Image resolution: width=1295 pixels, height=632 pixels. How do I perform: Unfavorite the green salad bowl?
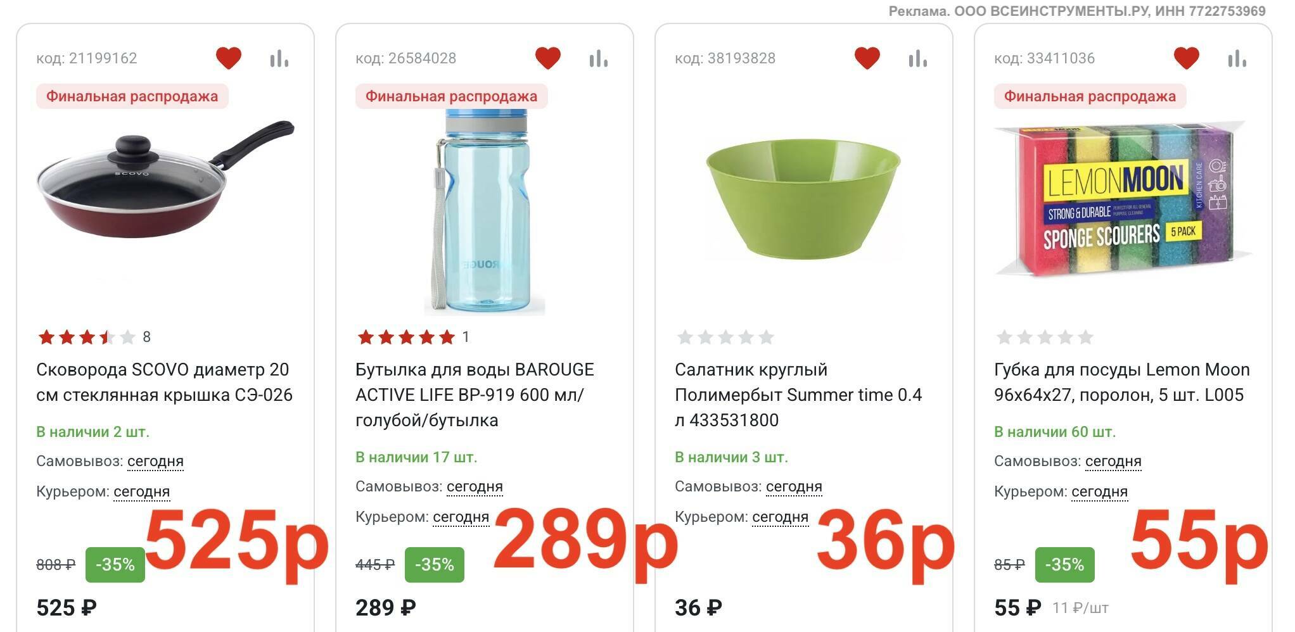[x=867, y=58]
